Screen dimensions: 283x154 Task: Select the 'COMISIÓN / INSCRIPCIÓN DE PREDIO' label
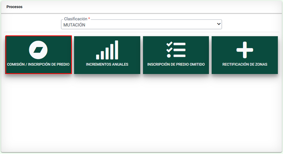click(38, 65)
